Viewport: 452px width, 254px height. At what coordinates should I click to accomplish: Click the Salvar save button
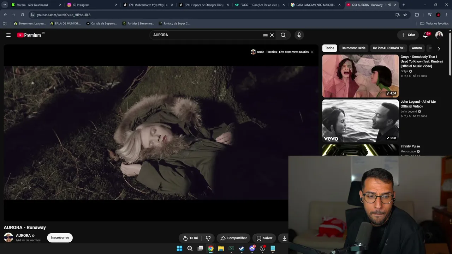pos(264,238)
